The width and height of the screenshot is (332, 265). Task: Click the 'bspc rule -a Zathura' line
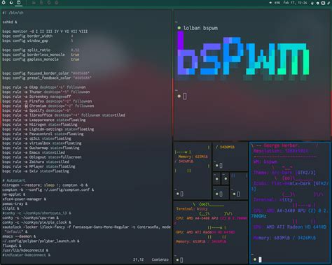pos(36,162)
